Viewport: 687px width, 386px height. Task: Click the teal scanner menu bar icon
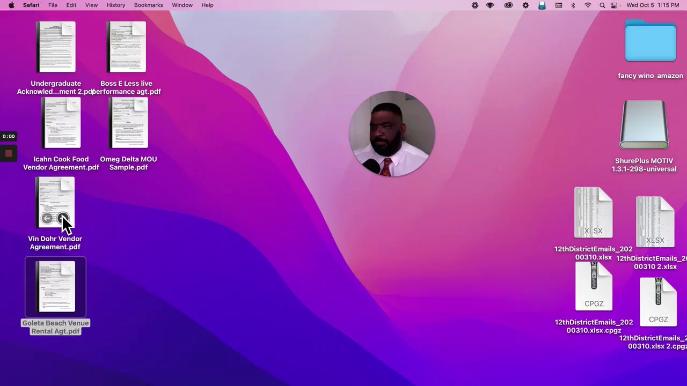point(542,5)
